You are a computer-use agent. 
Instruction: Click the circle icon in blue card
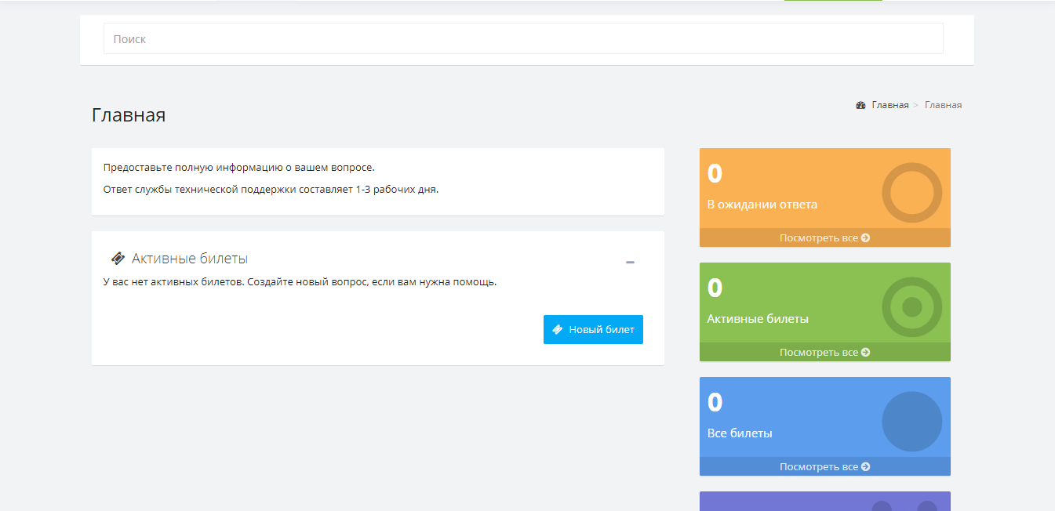click(911, 422)
